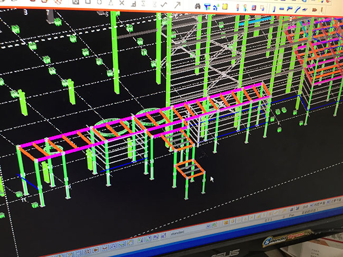This screenshot has height=257, width=343.
Task: Select the horizontal steel beam tool
Action: tap(282, 8)
